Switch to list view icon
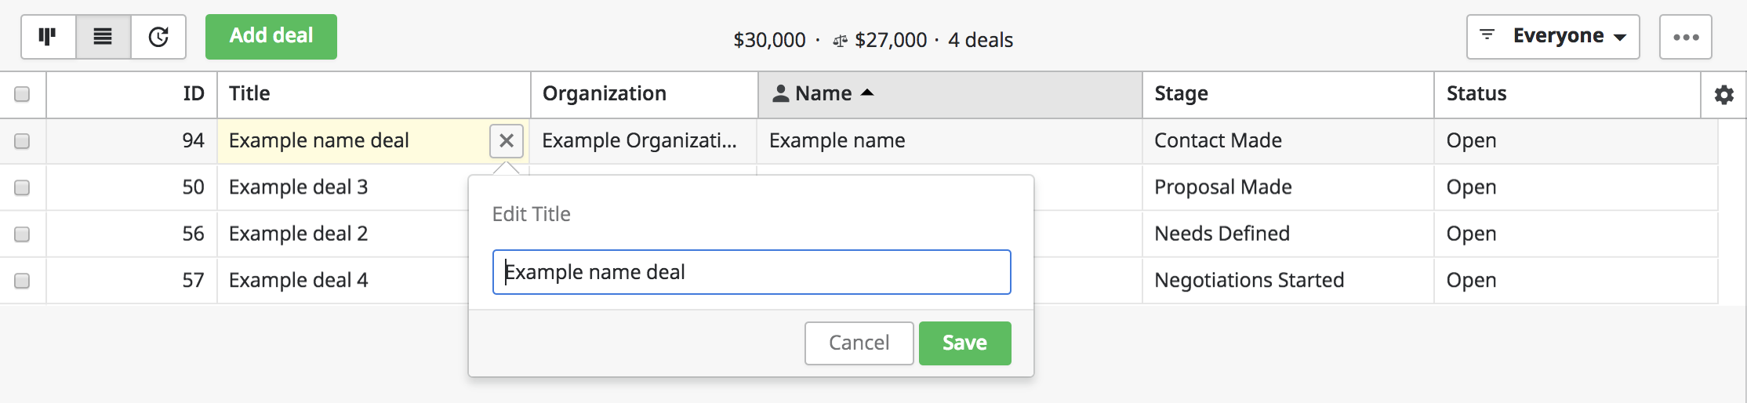 point(103,37)
